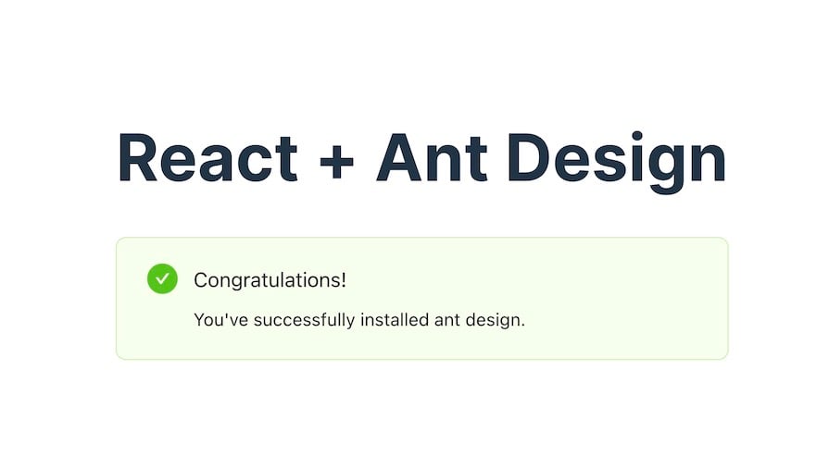Image resolution: width=829 pixels, height=468 pixels.
Task: Click the capital R of React
Action: 138,158
